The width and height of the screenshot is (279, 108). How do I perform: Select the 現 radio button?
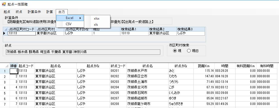pos(177,51)
